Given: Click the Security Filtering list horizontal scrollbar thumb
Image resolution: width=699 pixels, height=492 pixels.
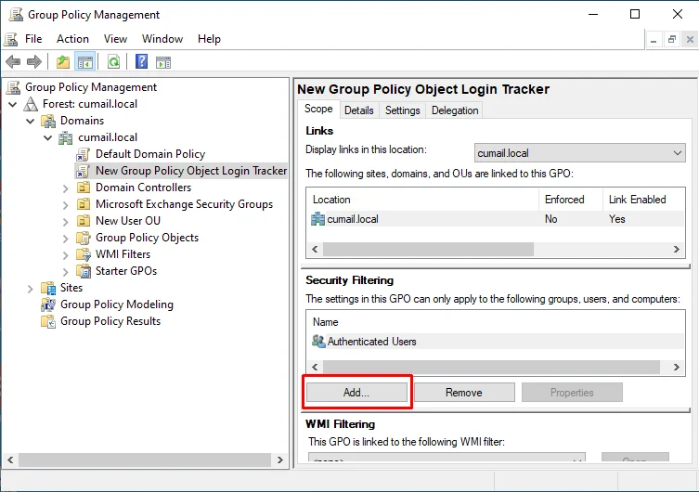Looking at the screenshot, I should pos(491,368).
